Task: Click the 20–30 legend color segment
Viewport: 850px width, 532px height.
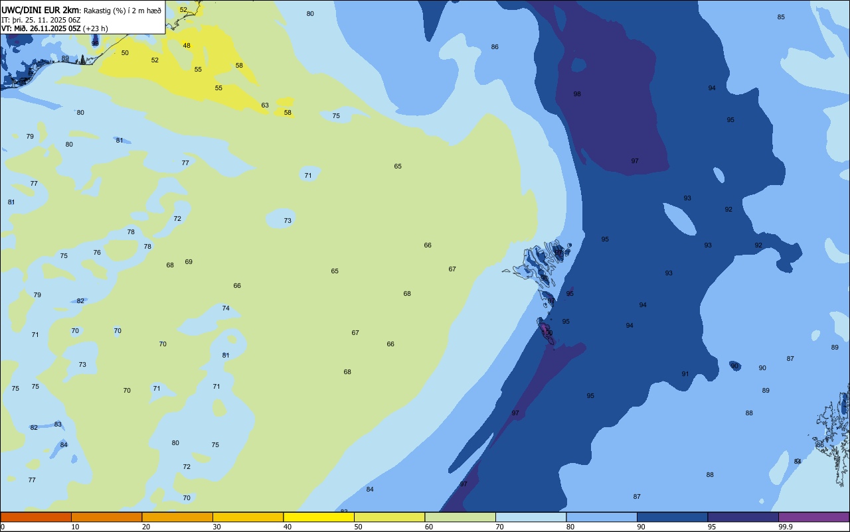Action: 177,517
